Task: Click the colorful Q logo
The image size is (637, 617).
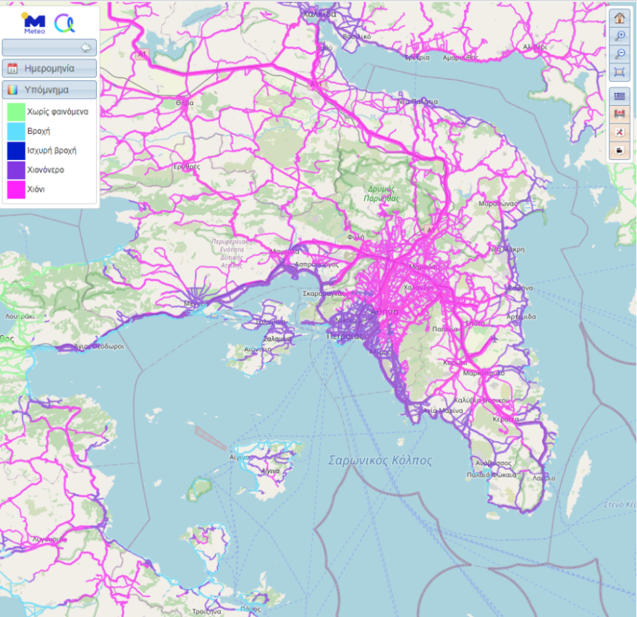Action: pyautogui.click(x=65, y=23)
